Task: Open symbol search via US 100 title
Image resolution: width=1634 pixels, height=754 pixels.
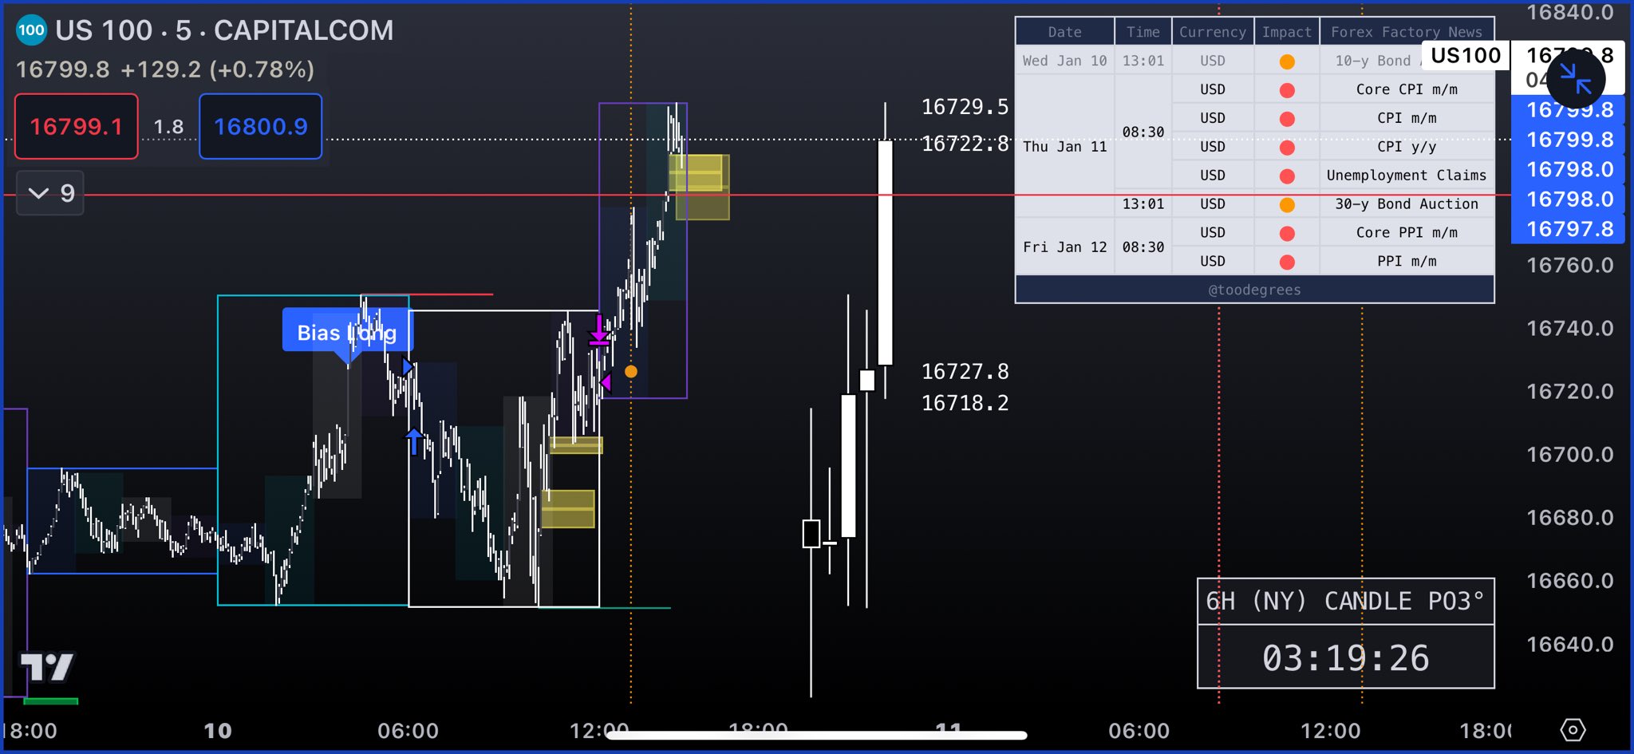Action: click(223, 30)
